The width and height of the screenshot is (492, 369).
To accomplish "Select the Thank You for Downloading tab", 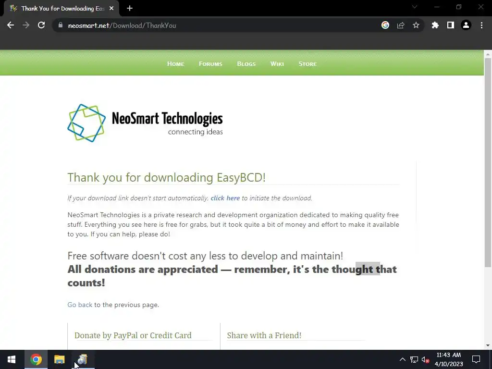I will click(61, 9).
